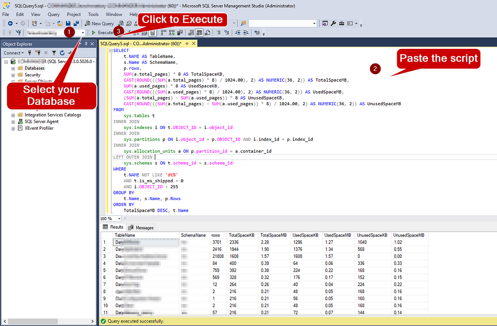Refresh the Object Explorer tree
497x326 pixels.
point(62,53)
